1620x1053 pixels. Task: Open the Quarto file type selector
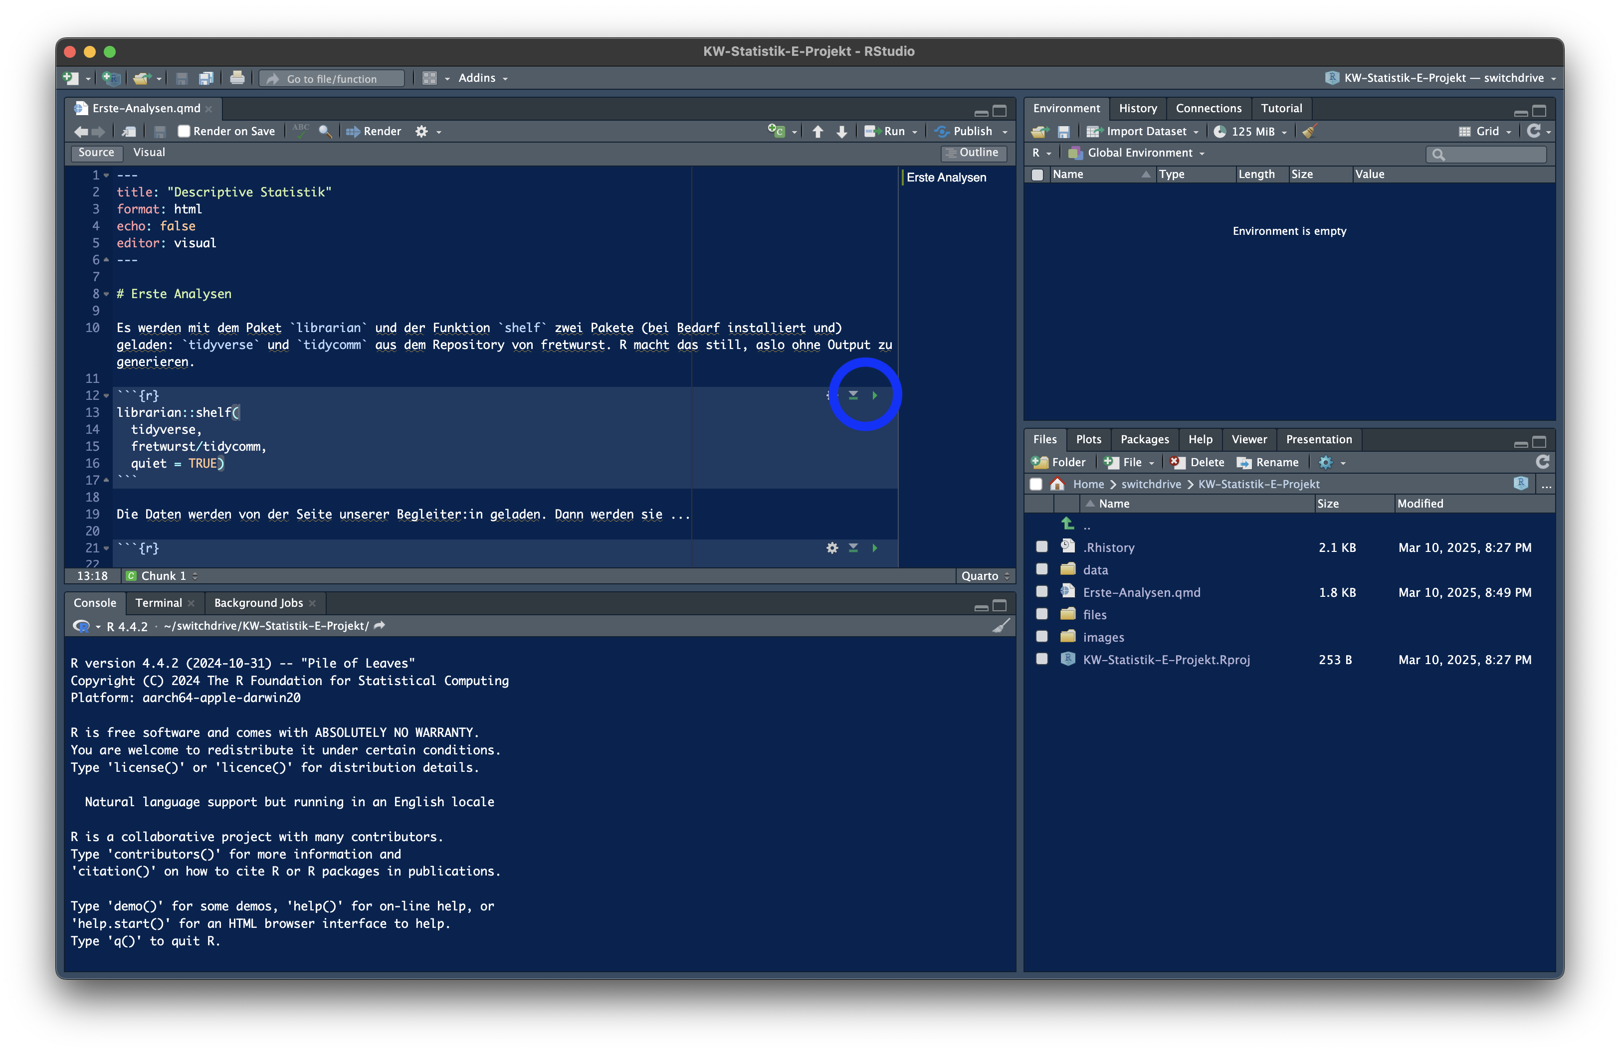pyautogui.click(x=985, y=576)
